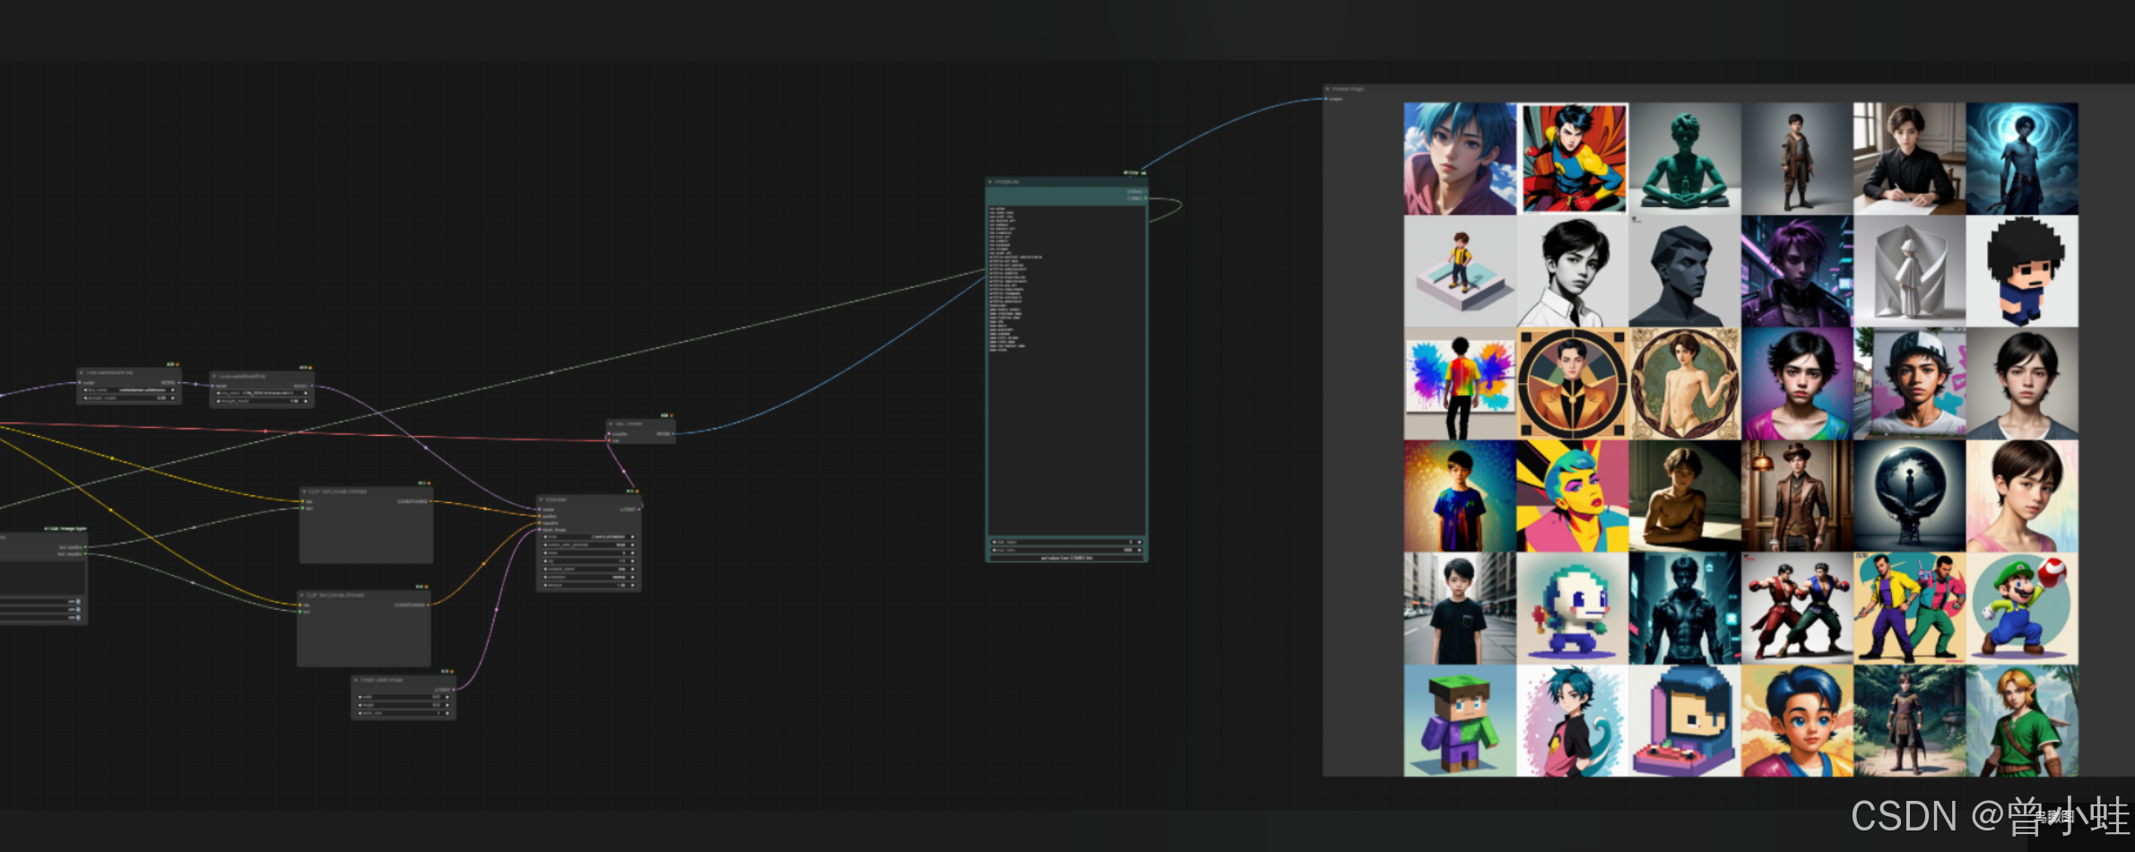Collapse the Empty Latent Image node dot
Image resolution: width=2135 pixels, height=852 pixels.
(356, 680)
